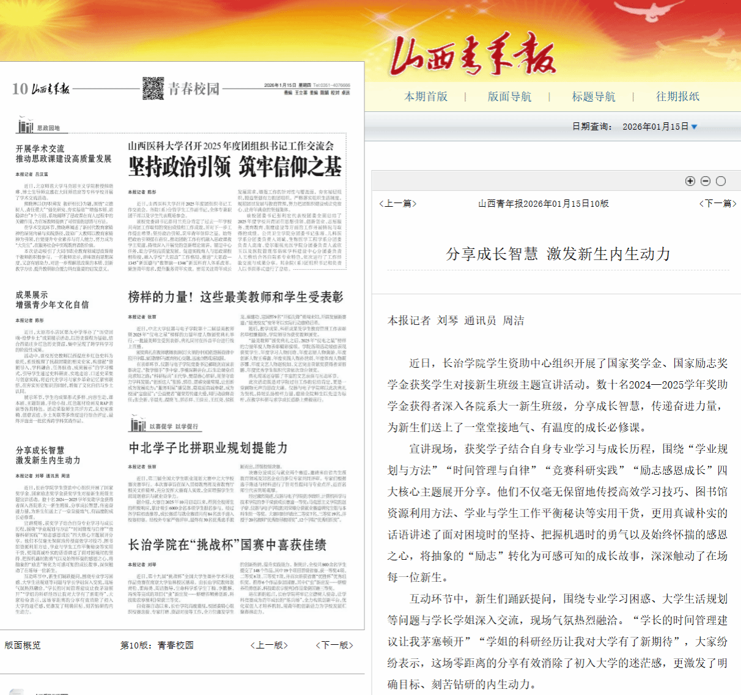This screenshot has width=741, height=695.
Task: Open the date query dropdown arrow
Action: [694, 127]
